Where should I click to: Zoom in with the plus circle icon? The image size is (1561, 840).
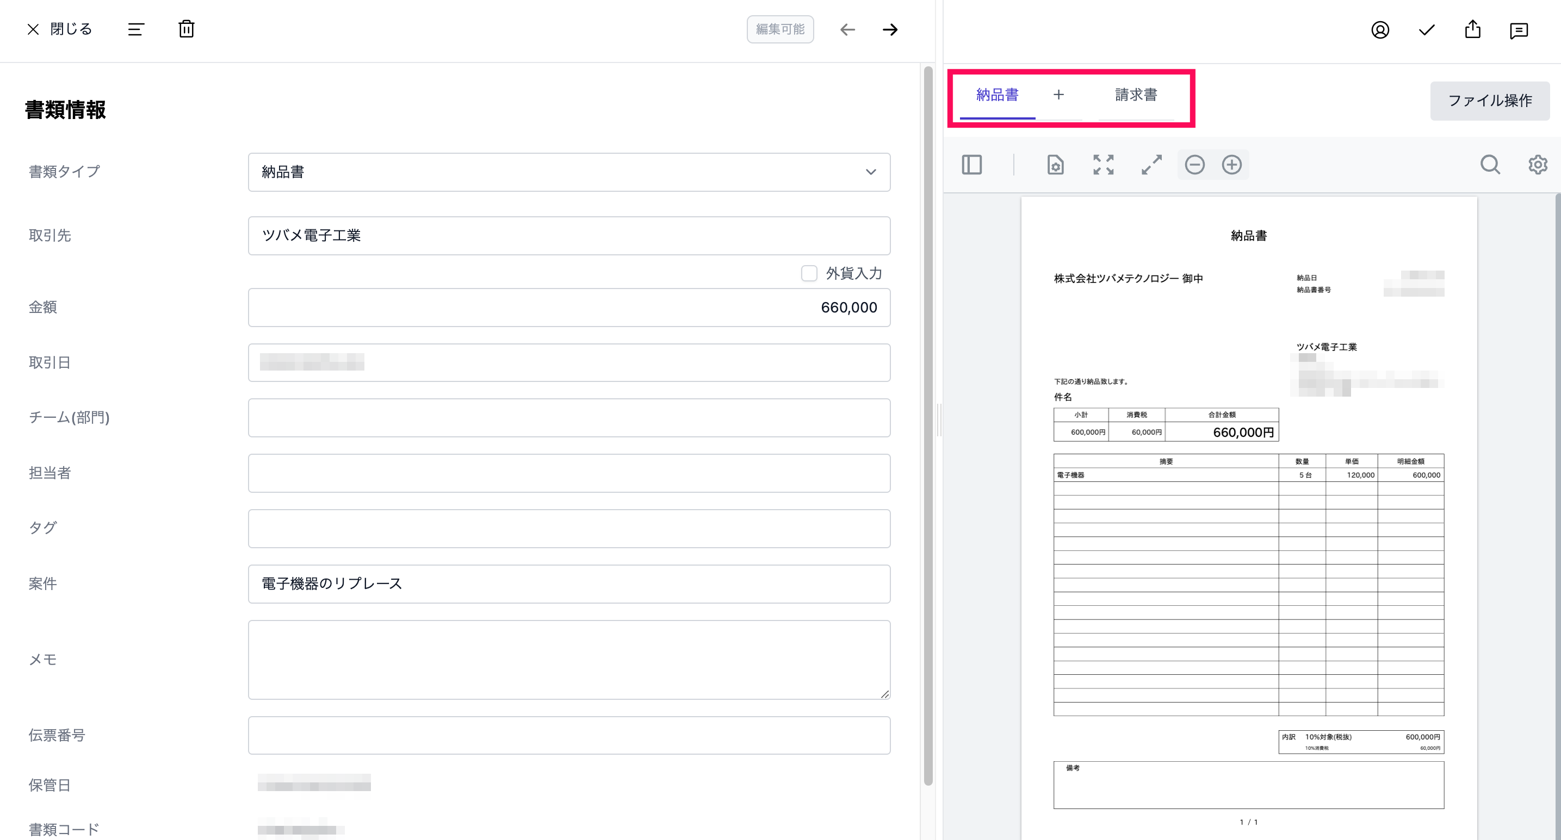click(x=1231, y=165)
